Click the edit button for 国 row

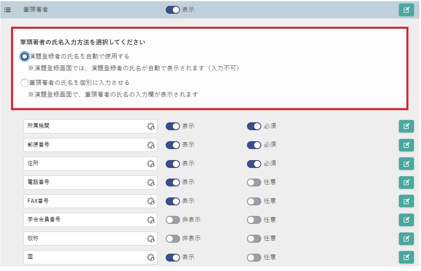pos(406,257)
